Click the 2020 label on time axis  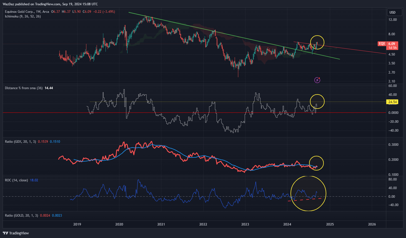(119, 224)
